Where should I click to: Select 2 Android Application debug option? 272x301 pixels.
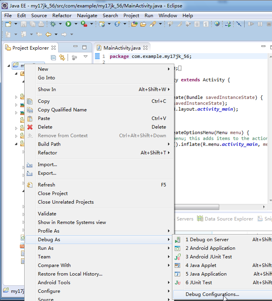pos(222,248)
